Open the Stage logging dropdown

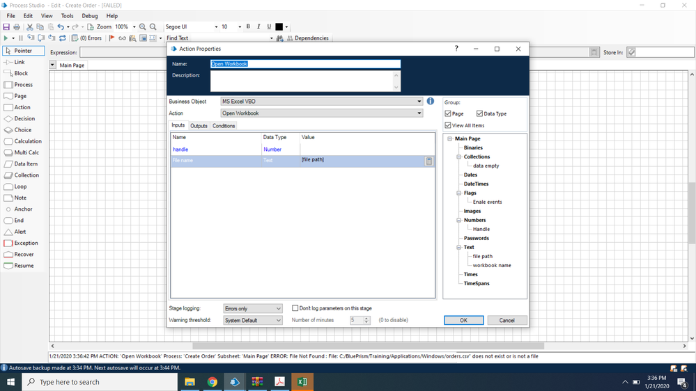[x=279, y=308]
